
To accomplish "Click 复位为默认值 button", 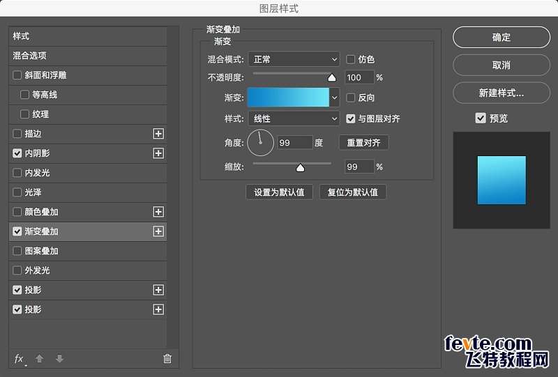I will (x=353, y=192).
